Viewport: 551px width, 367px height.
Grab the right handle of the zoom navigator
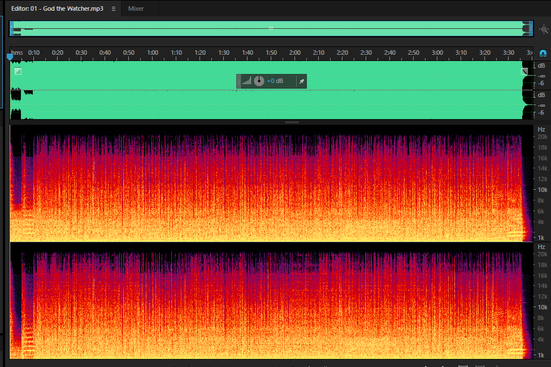click(x=531, y=29)
